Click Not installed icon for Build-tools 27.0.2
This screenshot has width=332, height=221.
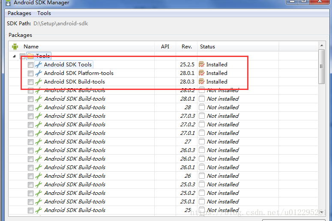tap(202, 124)
